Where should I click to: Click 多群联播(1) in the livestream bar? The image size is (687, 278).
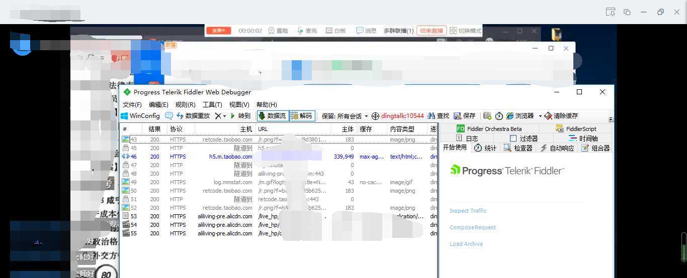point(398,31)
